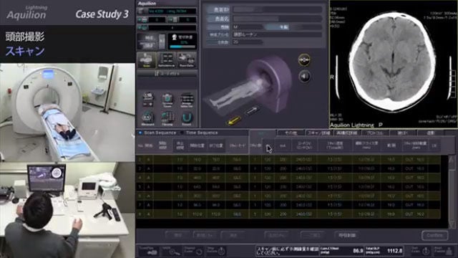Click the wide bar button below the Scan icons

(167, 74)
